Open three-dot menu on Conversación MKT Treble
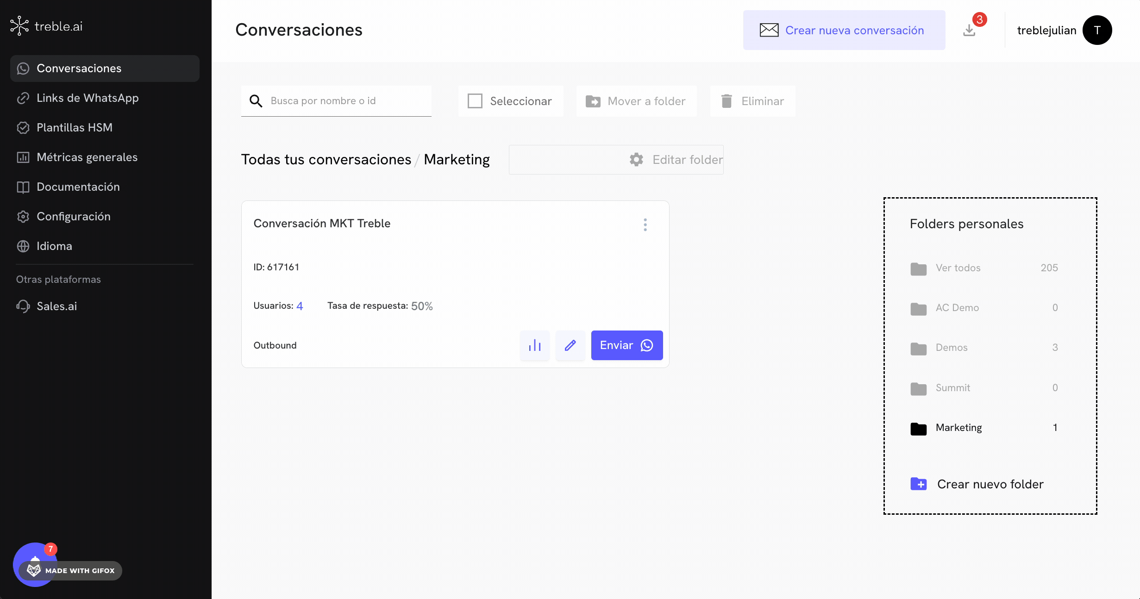1140x599 pixels. pos(645,225)
